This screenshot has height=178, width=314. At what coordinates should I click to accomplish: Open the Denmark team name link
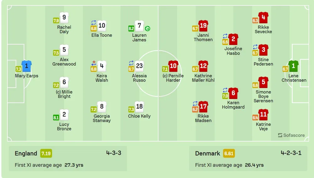coord(208,153)
